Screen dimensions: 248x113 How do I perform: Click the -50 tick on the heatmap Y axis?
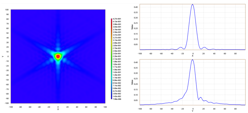pyautogui.click(x=7, y=80)
